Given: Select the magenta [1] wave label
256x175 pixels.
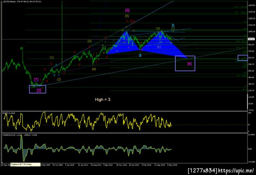Looking at the screenshot, I should click(36, 80).
